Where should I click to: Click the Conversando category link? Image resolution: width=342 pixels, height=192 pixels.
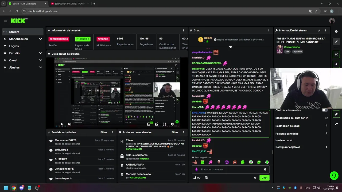point(292,47)
